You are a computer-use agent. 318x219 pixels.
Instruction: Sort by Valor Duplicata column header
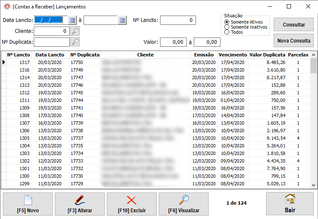pos(267,55)
